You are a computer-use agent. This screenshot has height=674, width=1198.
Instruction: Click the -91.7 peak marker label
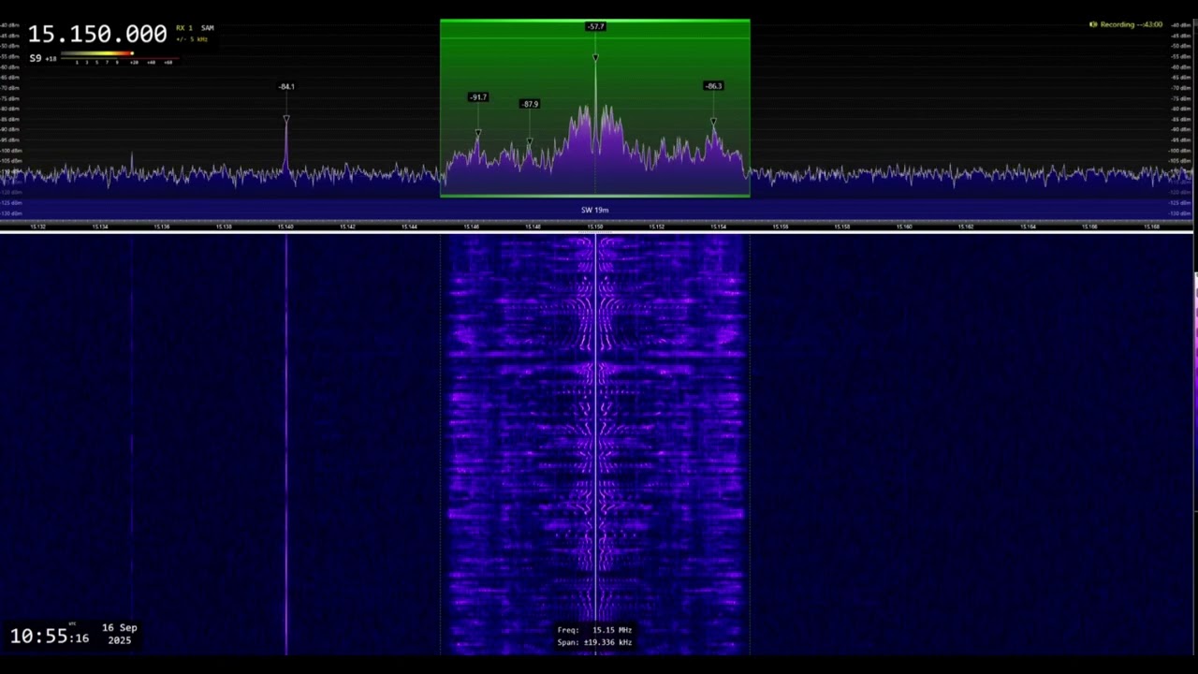click(x=478, y=97)
